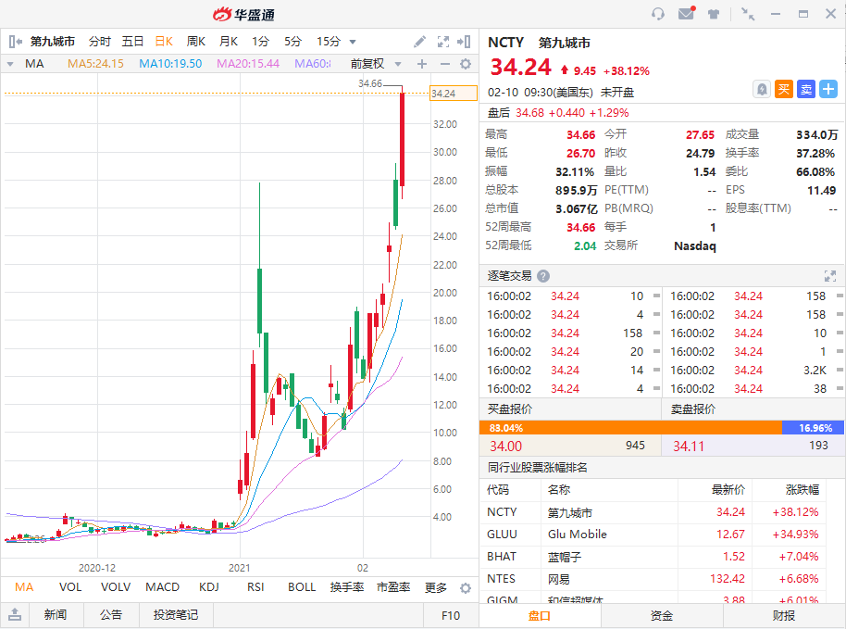Click 第九城市 stock name in chart header

[53, 42]
